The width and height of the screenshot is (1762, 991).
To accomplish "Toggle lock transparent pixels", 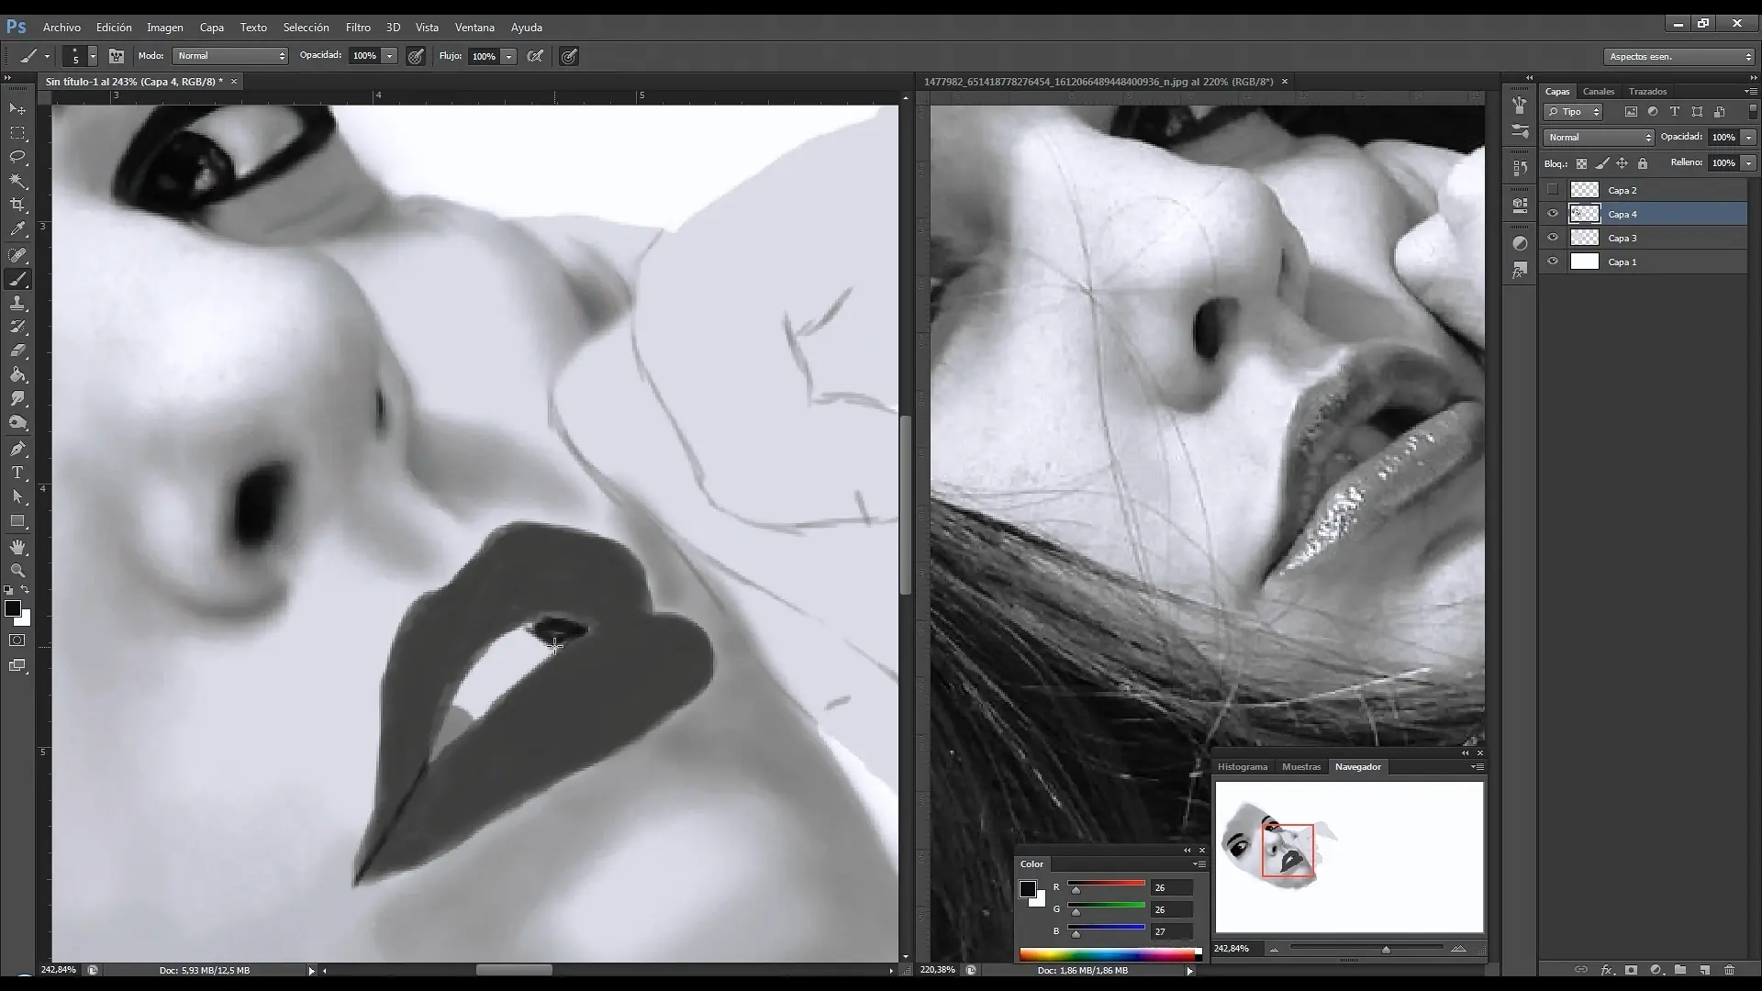I will coord(1581,163).
